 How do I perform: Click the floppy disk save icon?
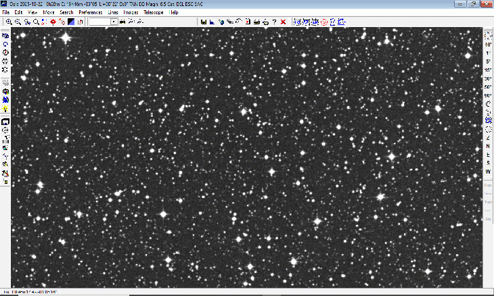pyautogui.click(x=204, y=22)
